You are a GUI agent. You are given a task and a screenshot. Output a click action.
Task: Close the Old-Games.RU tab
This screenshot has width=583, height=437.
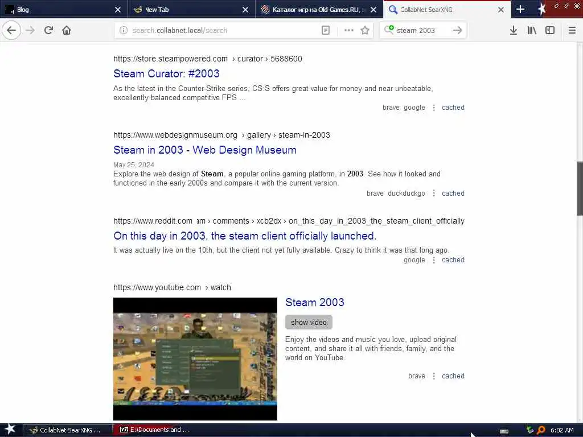click(373, 10)
